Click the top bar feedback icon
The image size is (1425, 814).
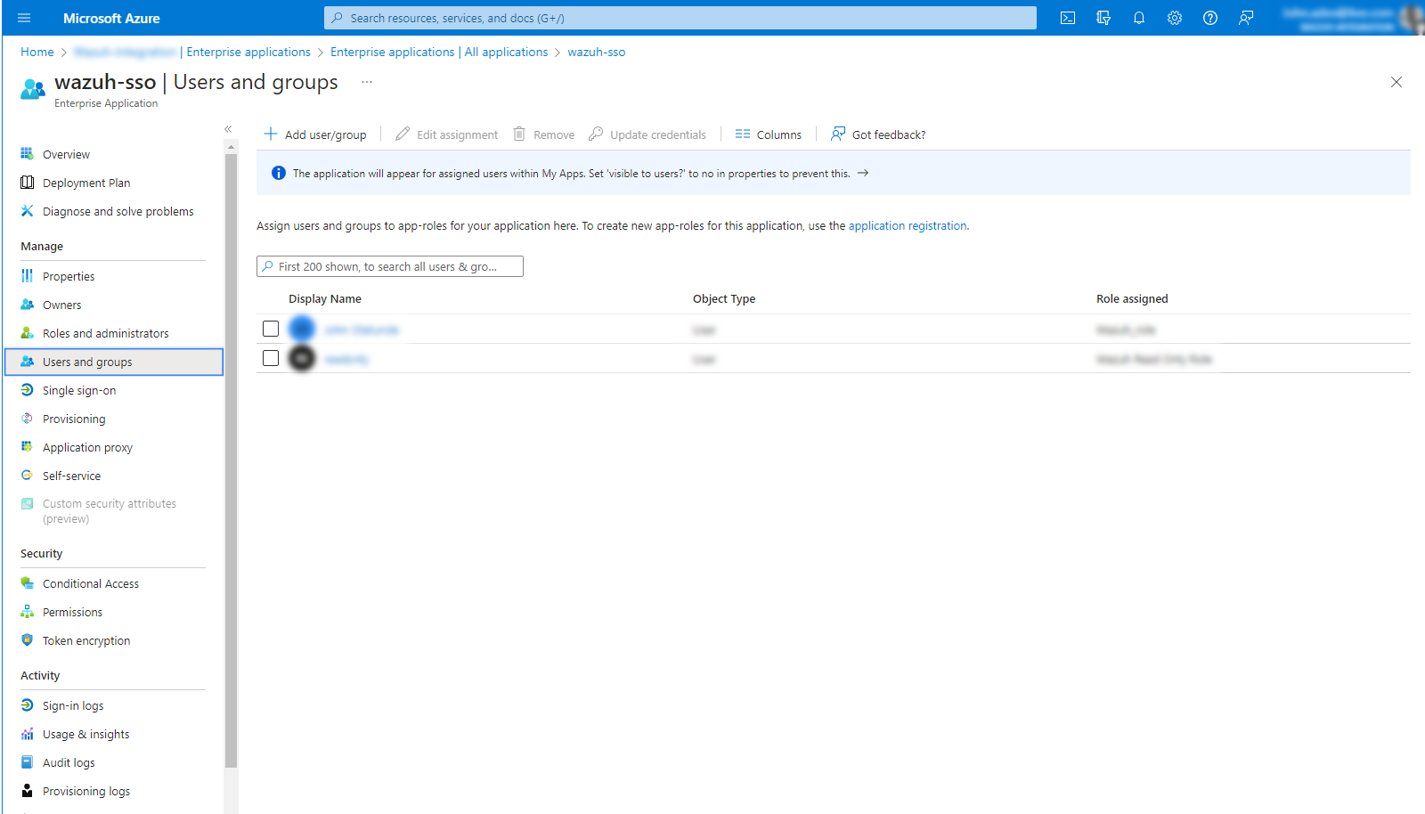pyautogui.click(x=1245, y=18)
